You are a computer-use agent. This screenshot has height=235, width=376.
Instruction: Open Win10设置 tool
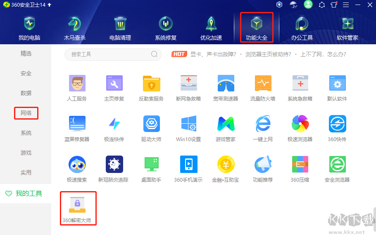coord(188,128)
